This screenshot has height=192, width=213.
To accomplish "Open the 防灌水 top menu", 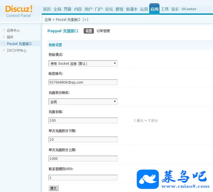I will click(132, 9).
